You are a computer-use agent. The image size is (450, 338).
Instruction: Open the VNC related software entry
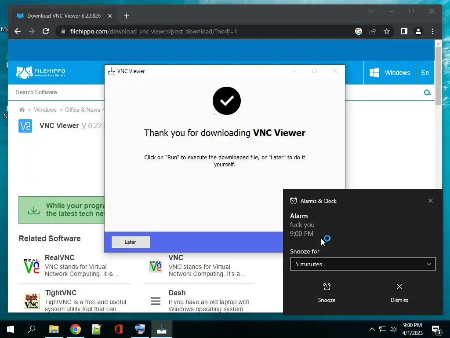pos(176,257)
